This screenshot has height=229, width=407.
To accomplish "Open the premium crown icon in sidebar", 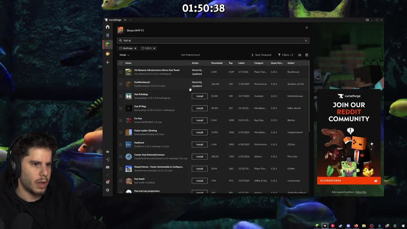I will click(107, 151).
